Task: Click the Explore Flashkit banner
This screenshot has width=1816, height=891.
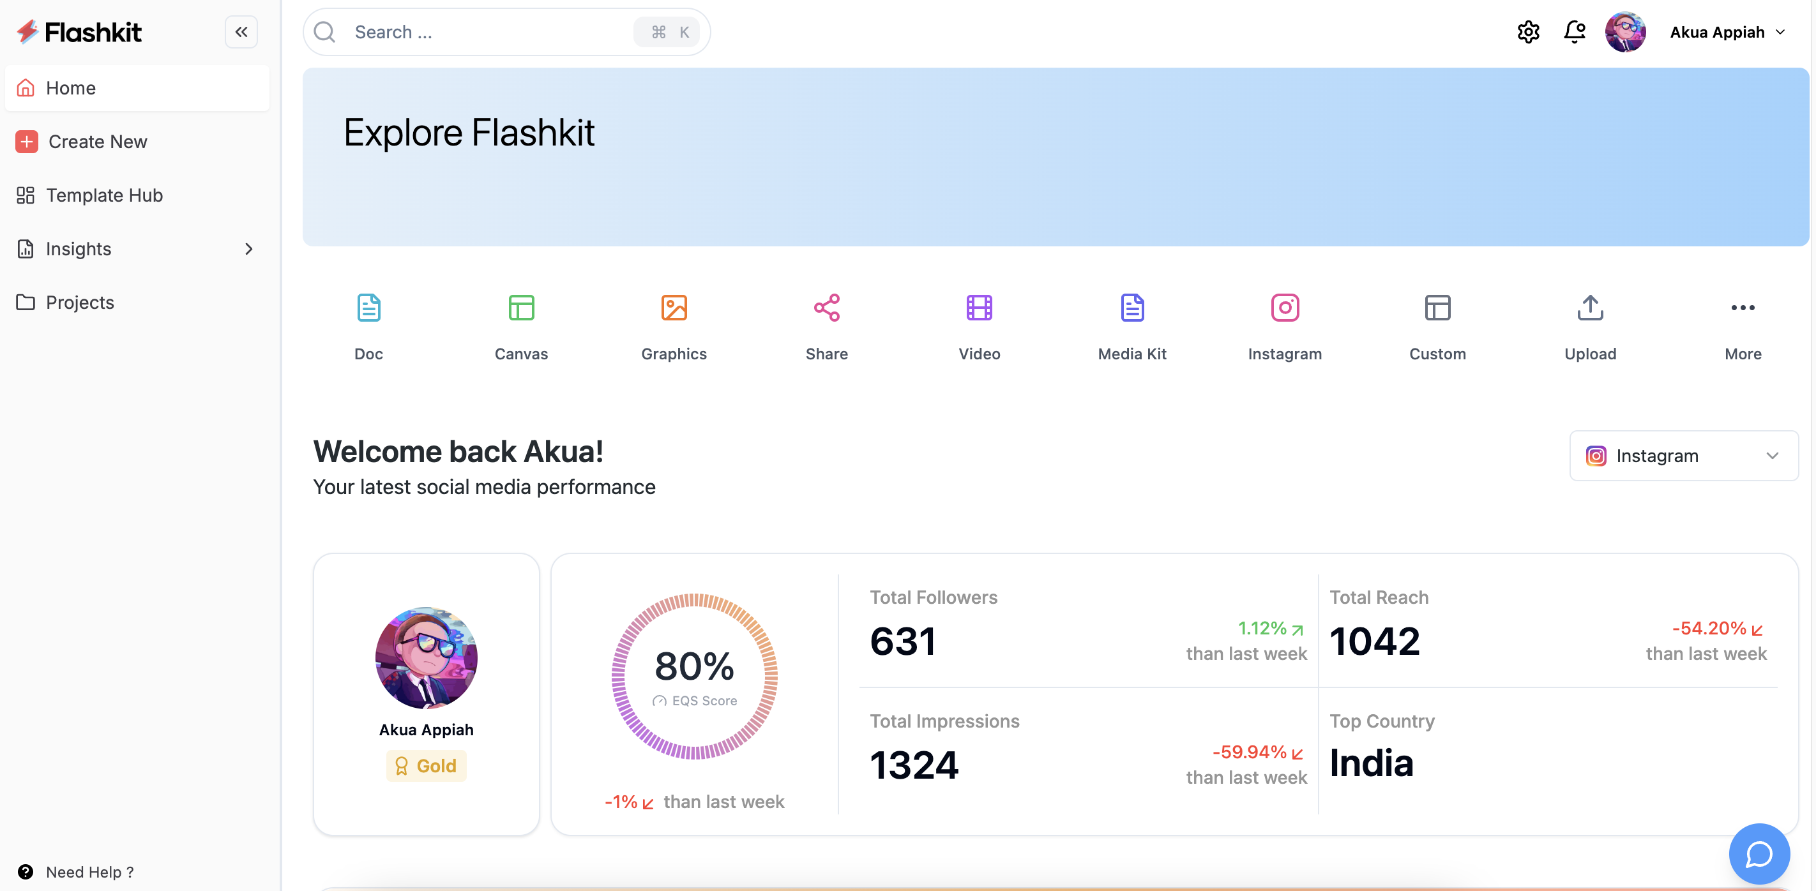Action: click(x=1056, y=157)
